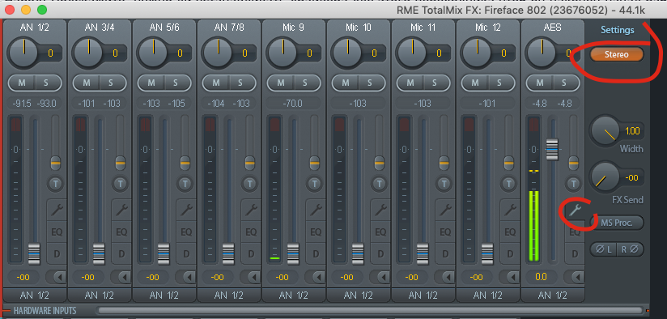Open routing arrow on Mic 9 channel
This screenshot has height=319, width=667.
[314, 278]
